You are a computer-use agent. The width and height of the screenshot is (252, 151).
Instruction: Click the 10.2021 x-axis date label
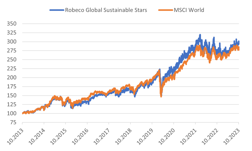click(x=188, y=136)
